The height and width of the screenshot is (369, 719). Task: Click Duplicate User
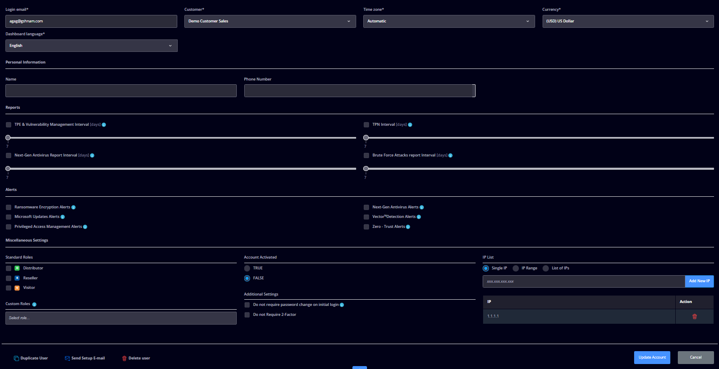click(31, 358)
